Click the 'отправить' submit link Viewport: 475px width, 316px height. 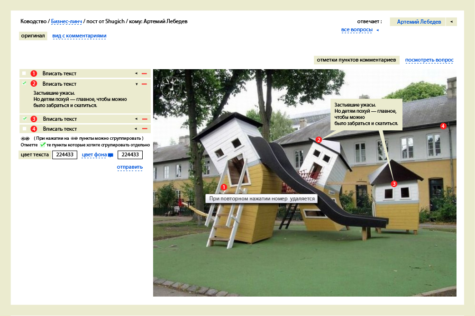(129, 167)
